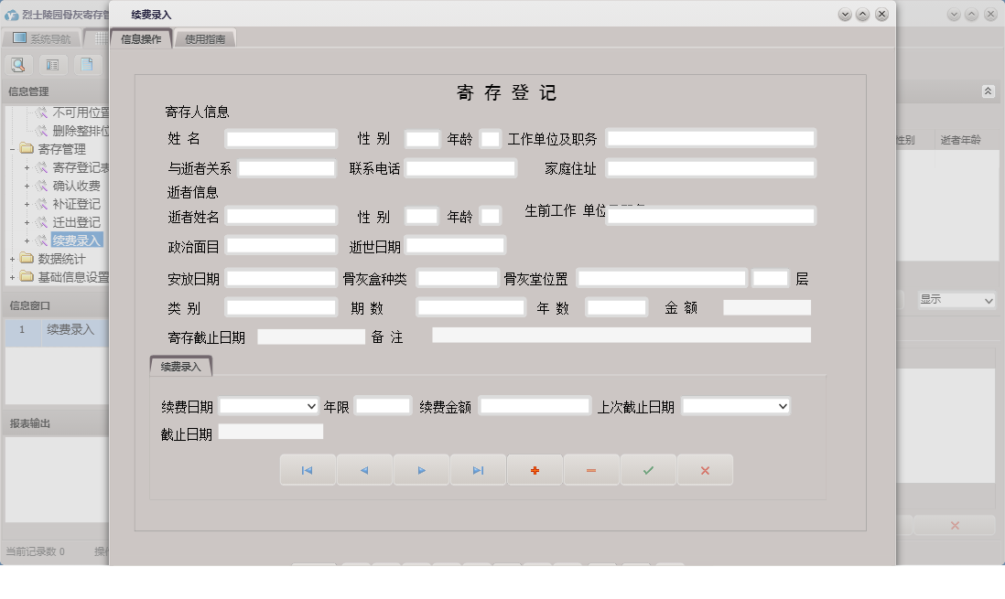Click the magnifier search icon in the toolbar
Viewport: 1005px width, 599px height.
[x=18, y=64]
